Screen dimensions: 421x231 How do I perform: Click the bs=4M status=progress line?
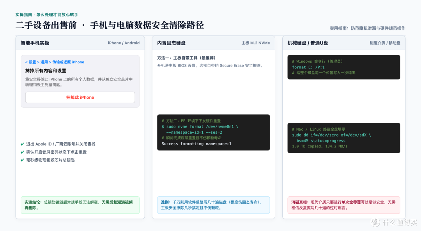point(321,141)
